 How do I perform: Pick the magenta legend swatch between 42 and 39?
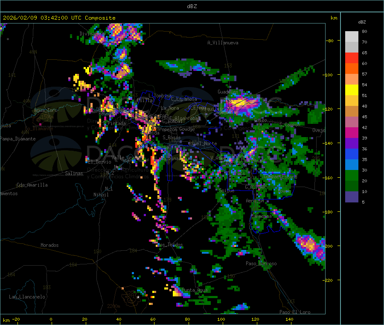click(x=352, y=132)
